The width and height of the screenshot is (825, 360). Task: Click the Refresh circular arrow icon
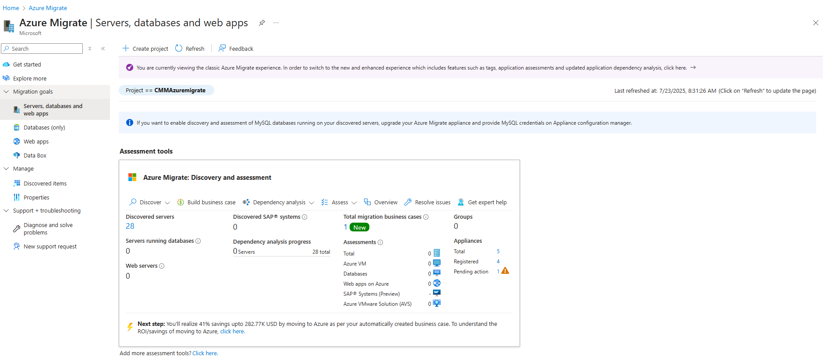179,48
